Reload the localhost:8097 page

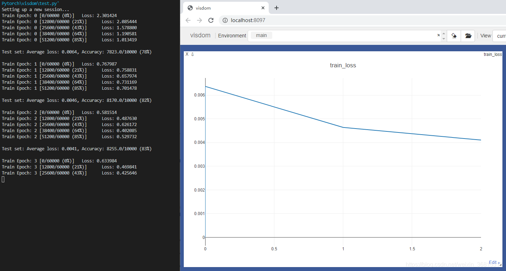coord(211,20)
